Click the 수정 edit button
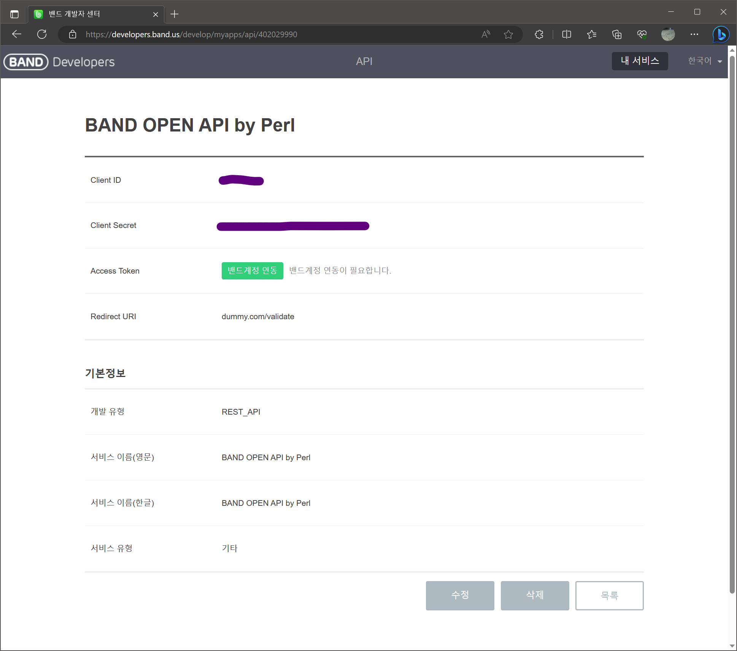 (x=460, y=596)
